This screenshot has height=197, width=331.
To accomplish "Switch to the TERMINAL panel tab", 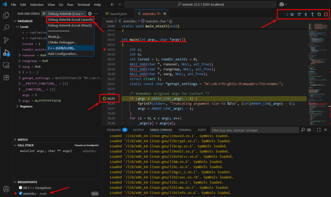I will click(x=184, y=129).
